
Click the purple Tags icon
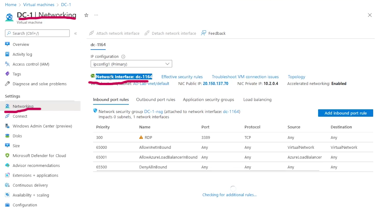click(7, 74)
